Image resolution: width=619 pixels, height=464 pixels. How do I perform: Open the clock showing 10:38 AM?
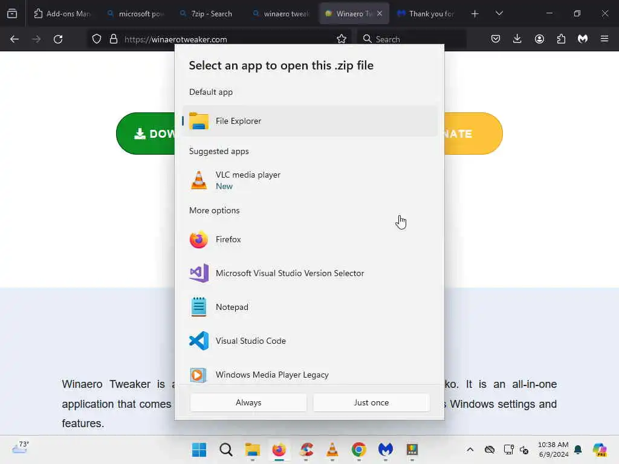click(553, 449)
